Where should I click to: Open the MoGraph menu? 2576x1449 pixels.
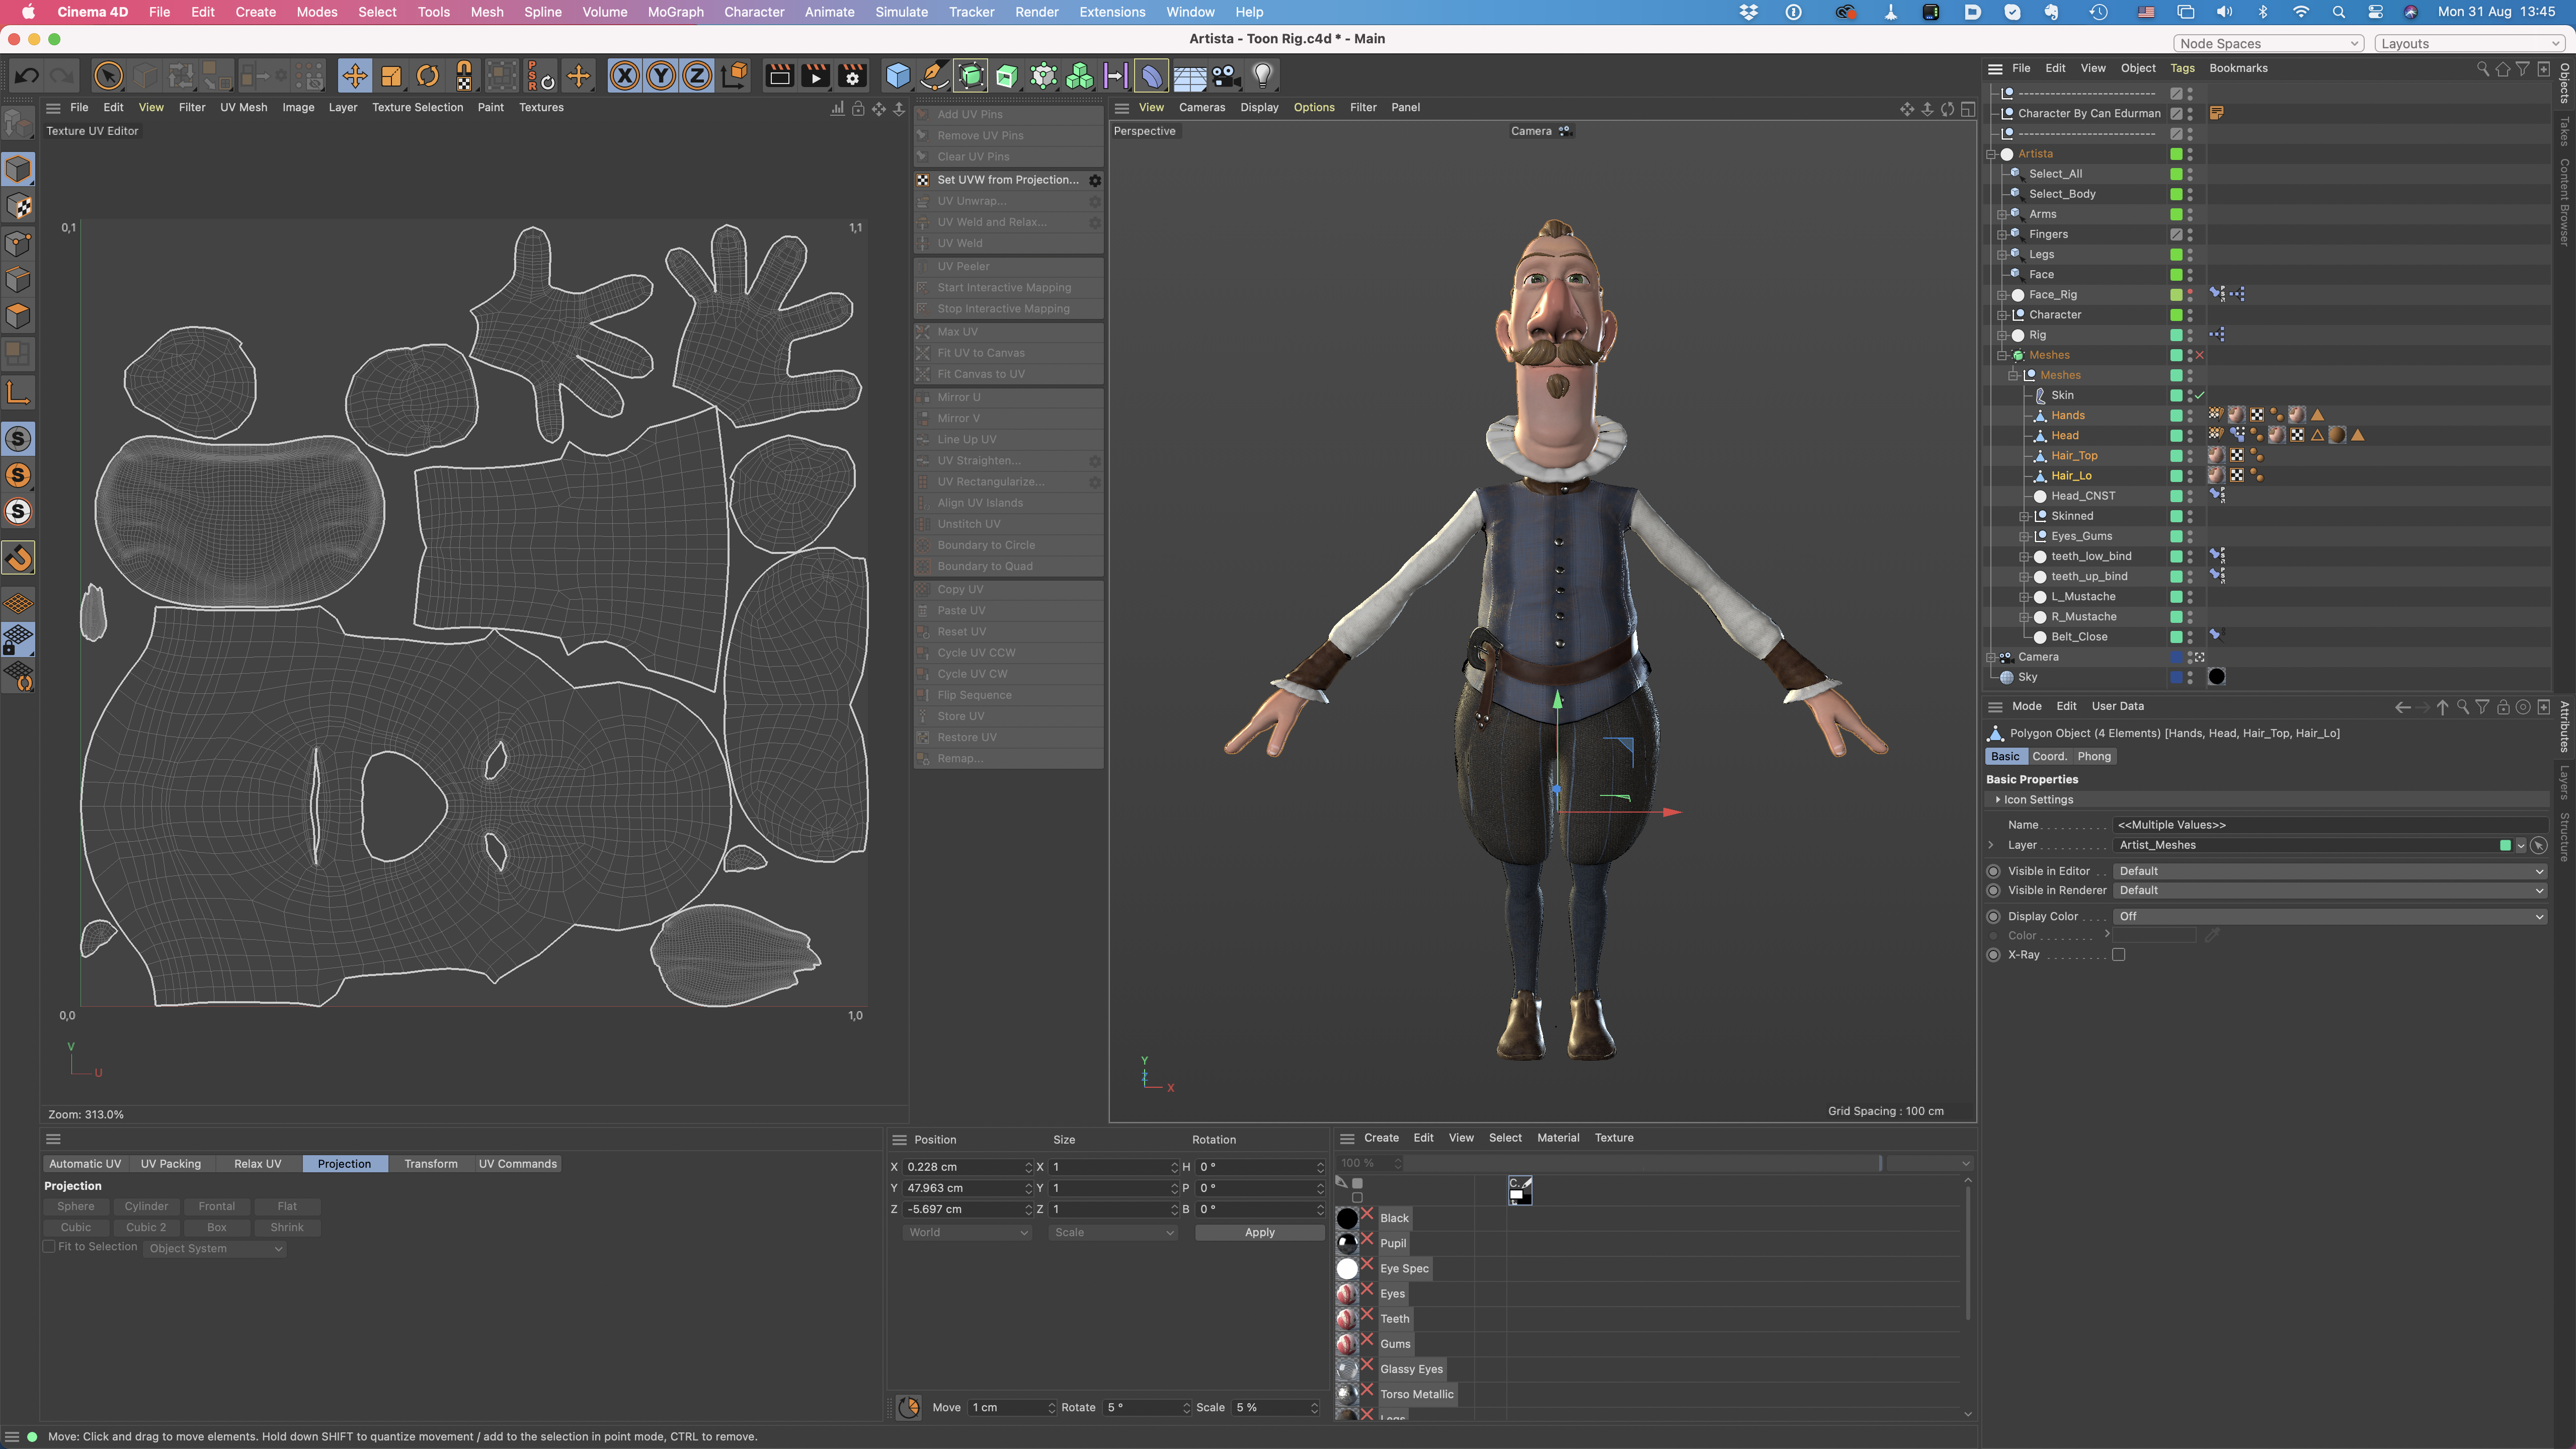pos(675,12)
